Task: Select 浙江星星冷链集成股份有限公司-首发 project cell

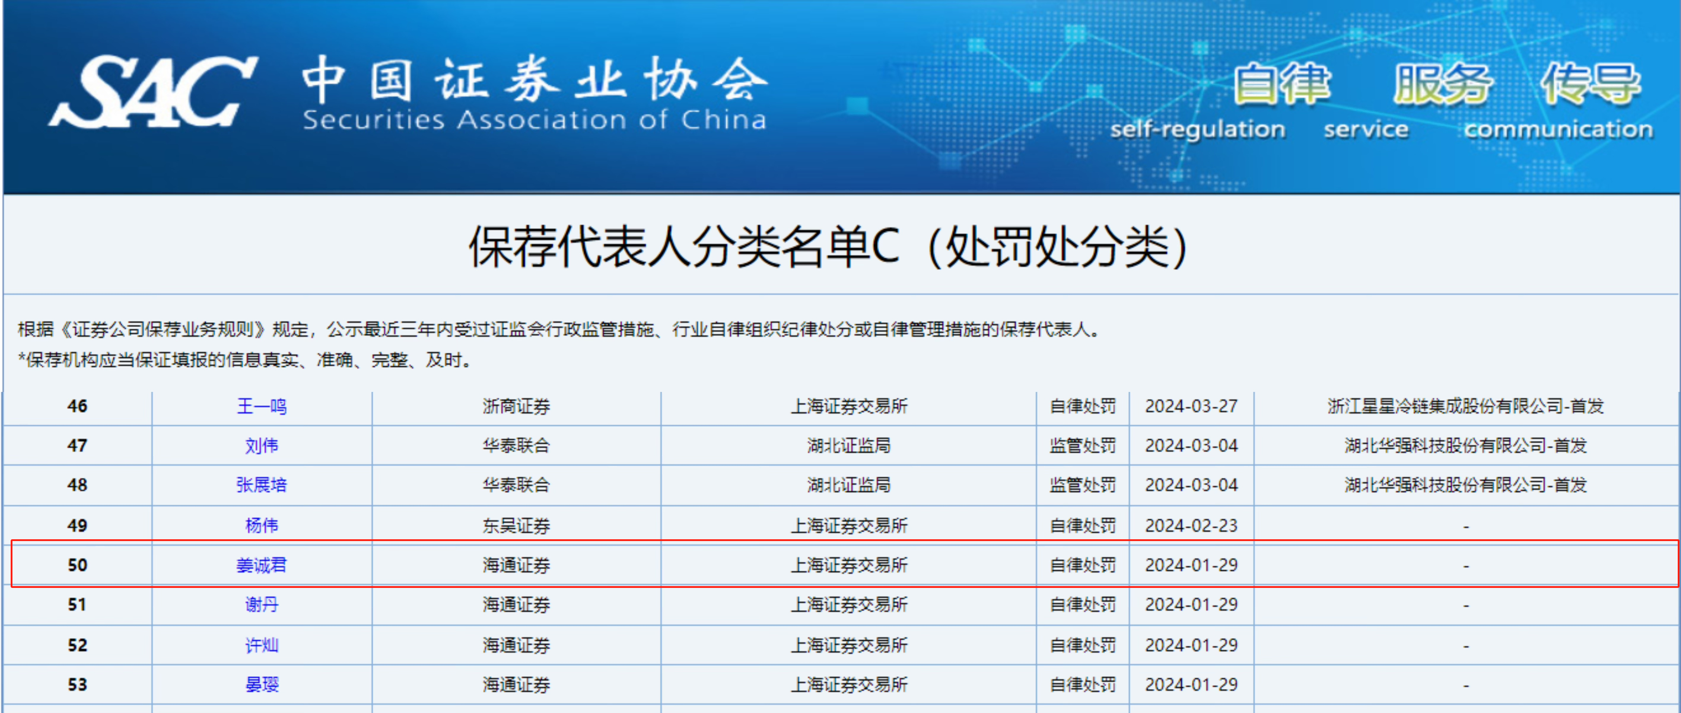Action: [x=1466, y=406]
